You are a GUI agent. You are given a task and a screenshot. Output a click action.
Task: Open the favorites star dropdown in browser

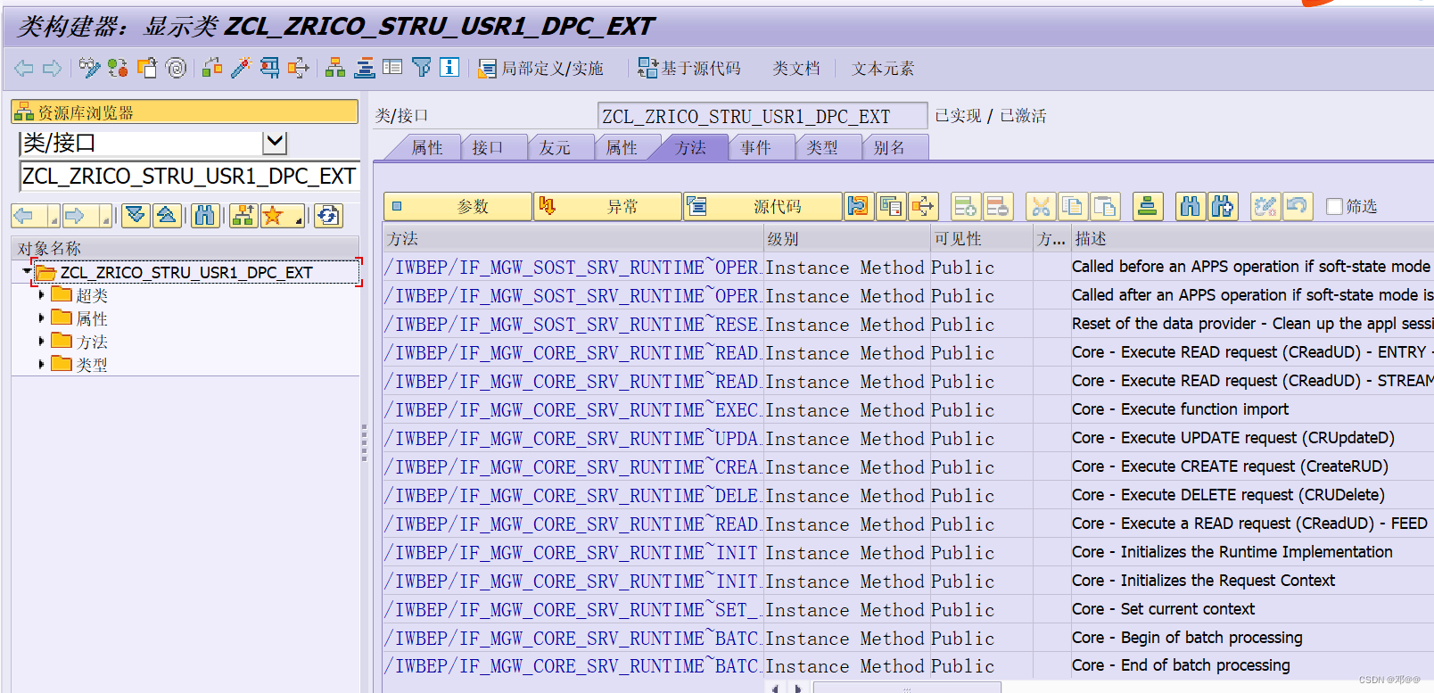tap(298, 218)
